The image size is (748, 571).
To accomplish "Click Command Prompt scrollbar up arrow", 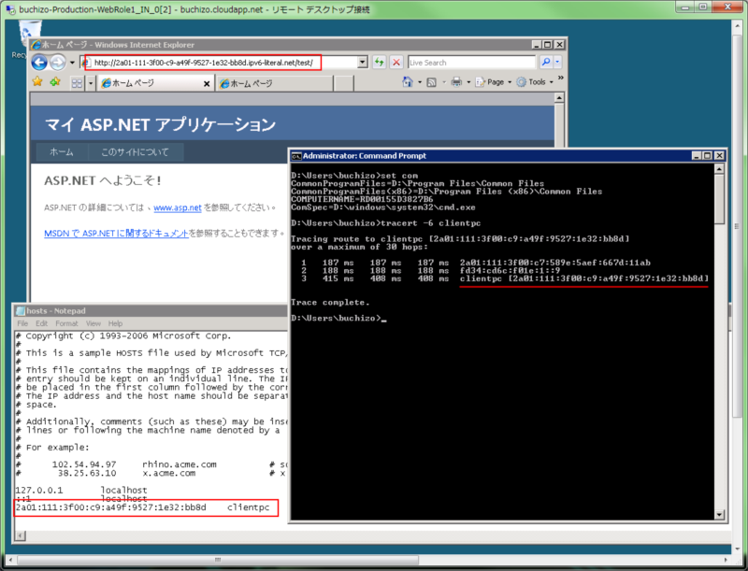I will tap(719, 169).
